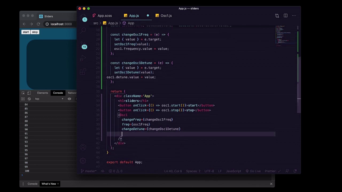Open the DevTools Elements tab
Image resolution: width=342 pixels, height=192 pixels.
[x=42, y=93]
